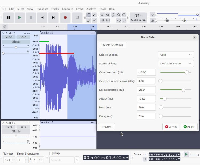
Task: Apply the Noise Gate effect
Action: point(189,127)
